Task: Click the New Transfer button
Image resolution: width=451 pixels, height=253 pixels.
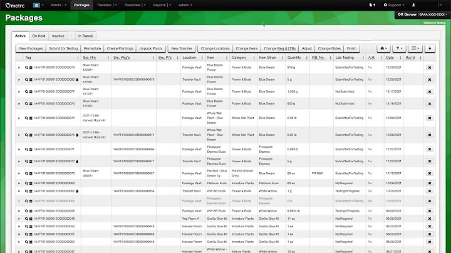Action: coord(182,48)
